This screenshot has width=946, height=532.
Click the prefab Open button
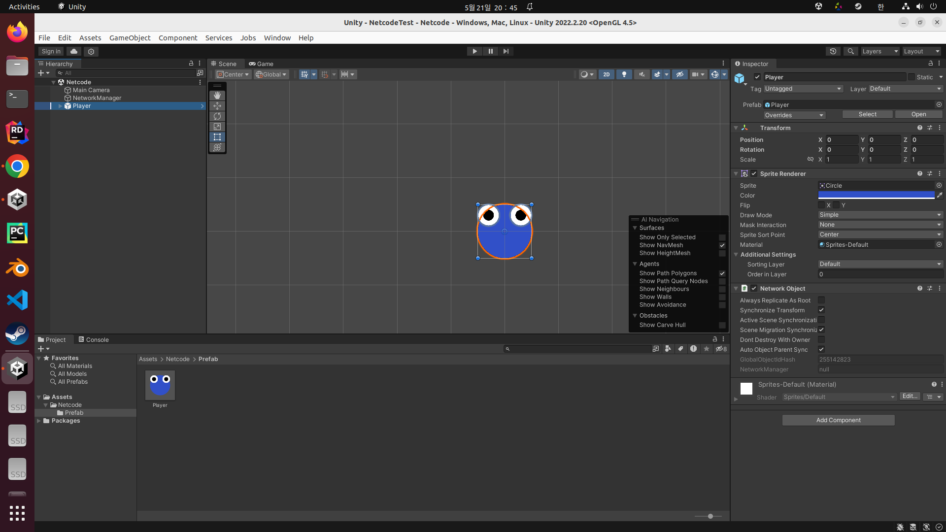pos(918,114)
